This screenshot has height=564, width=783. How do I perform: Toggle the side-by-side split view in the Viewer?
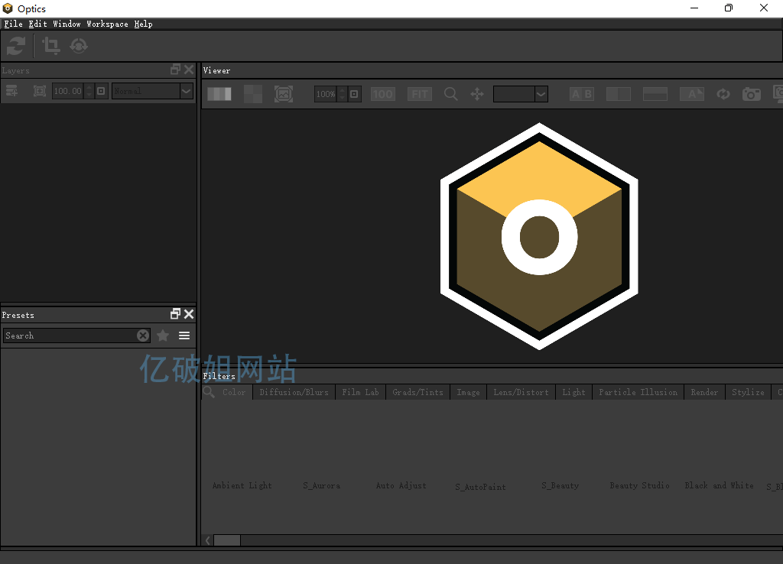[x=619, y=94]
